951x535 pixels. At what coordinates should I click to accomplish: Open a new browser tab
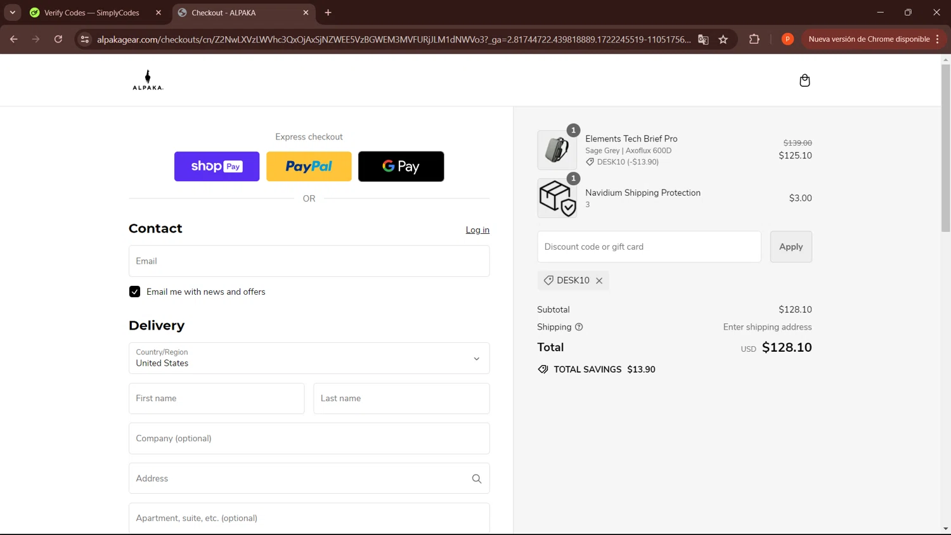point(328,13)
